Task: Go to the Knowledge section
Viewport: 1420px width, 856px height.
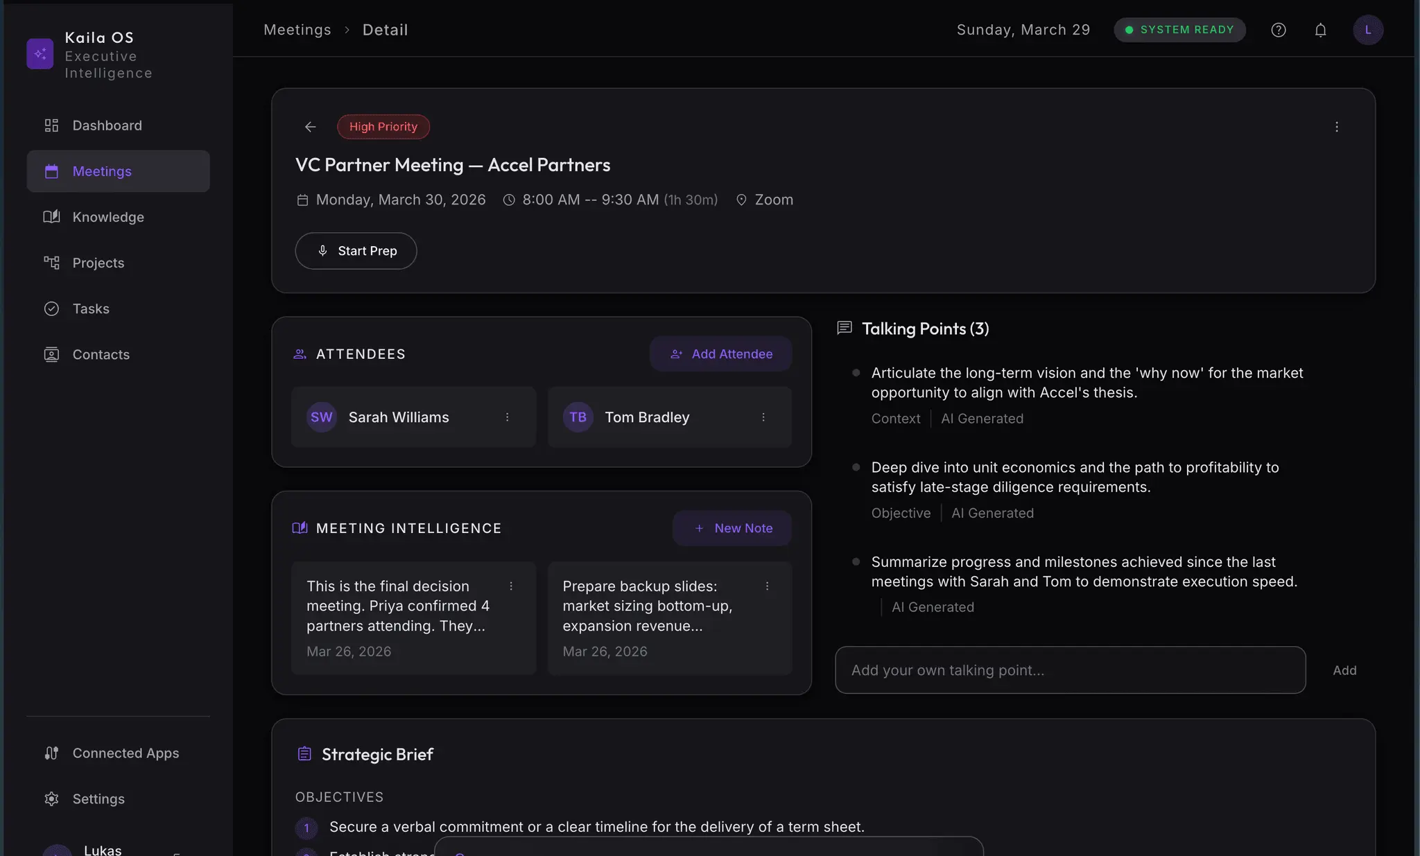Action: (118, 217)
